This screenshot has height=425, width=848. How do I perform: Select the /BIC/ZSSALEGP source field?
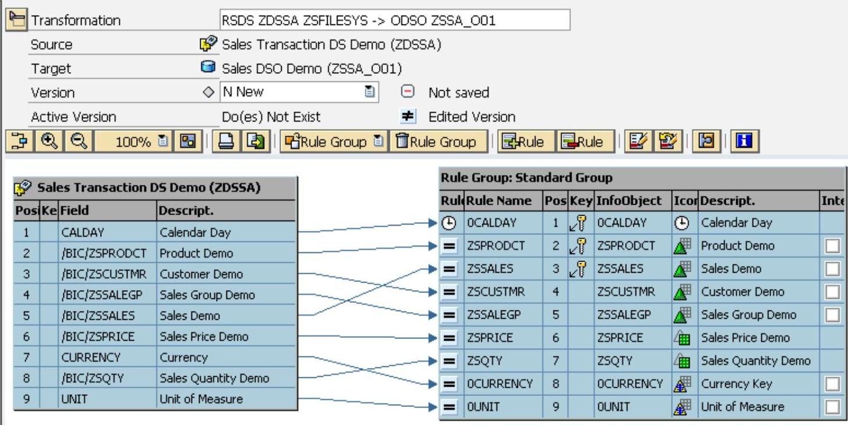point(108,295)
